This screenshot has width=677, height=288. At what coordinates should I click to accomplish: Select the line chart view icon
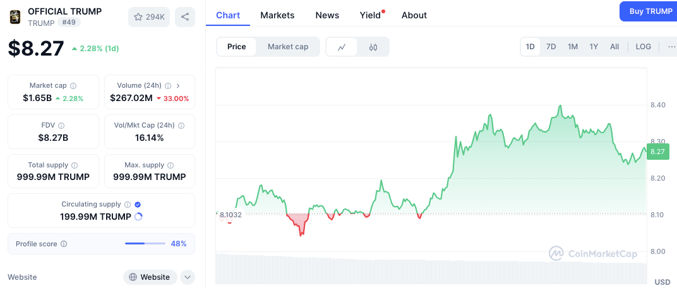coord(342,47)
